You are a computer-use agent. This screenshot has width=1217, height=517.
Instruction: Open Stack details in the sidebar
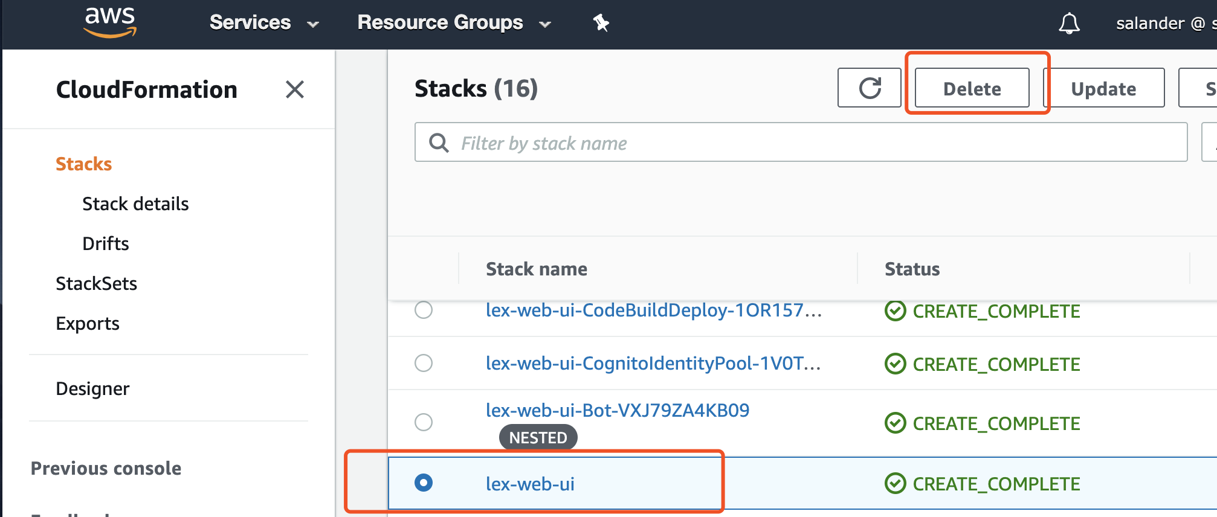[135, 204]
